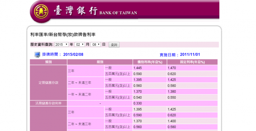Click the rate value 1.445
This screenshot has height=131, width=256.
click(x=138, y=68)
